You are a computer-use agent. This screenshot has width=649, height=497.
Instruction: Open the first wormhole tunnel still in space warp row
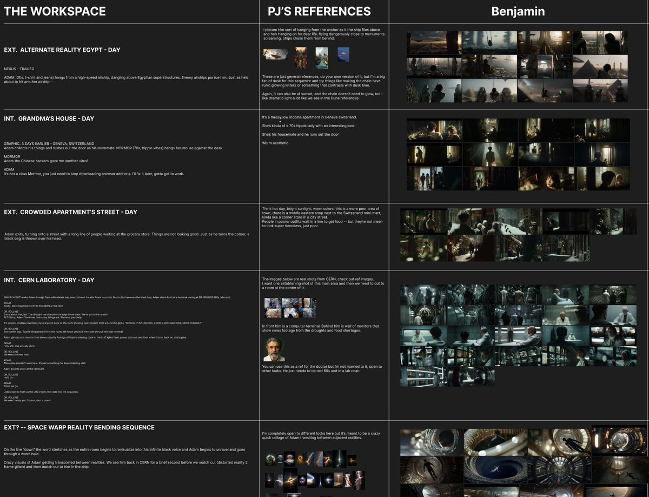coord(432,442)
